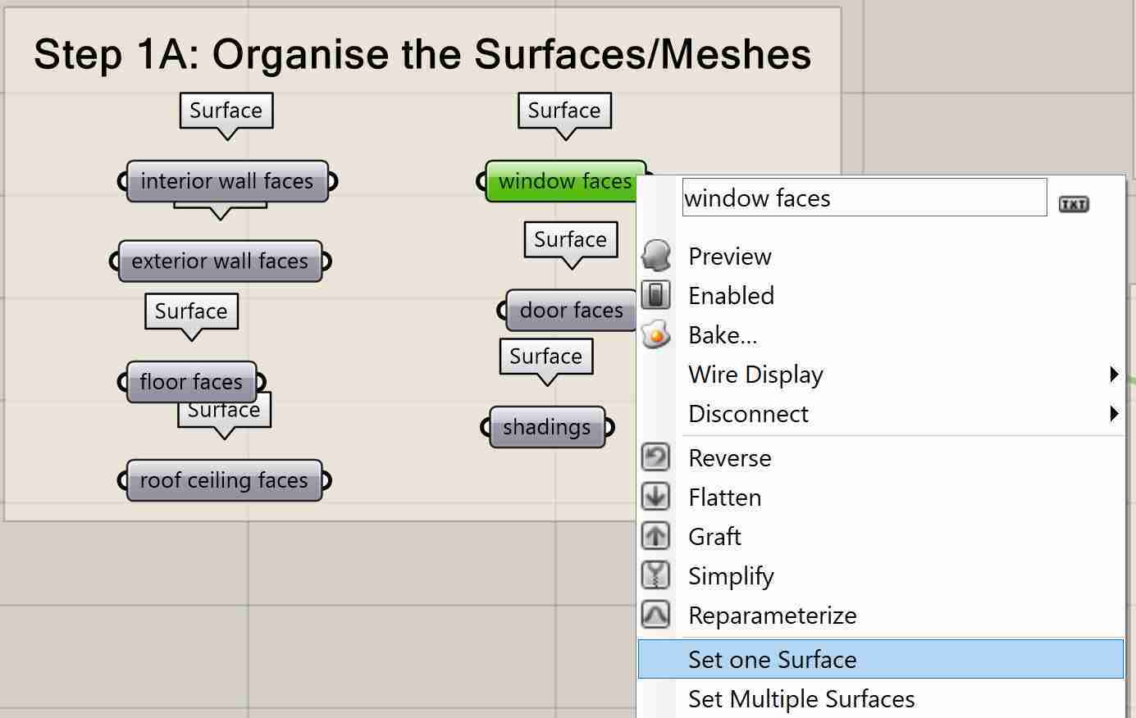Click the Enabled switch icon
The height and width of the screenshot is (718, 1136).
pyautogui.click(x=656, y=295)
